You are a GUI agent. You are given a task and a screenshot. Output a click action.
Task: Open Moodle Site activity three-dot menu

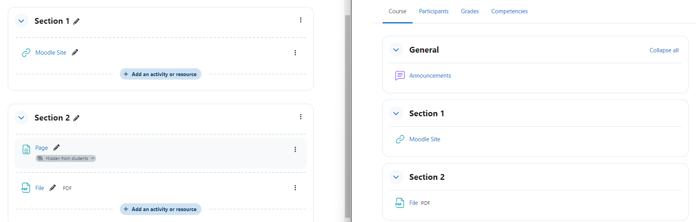[295, 53]
